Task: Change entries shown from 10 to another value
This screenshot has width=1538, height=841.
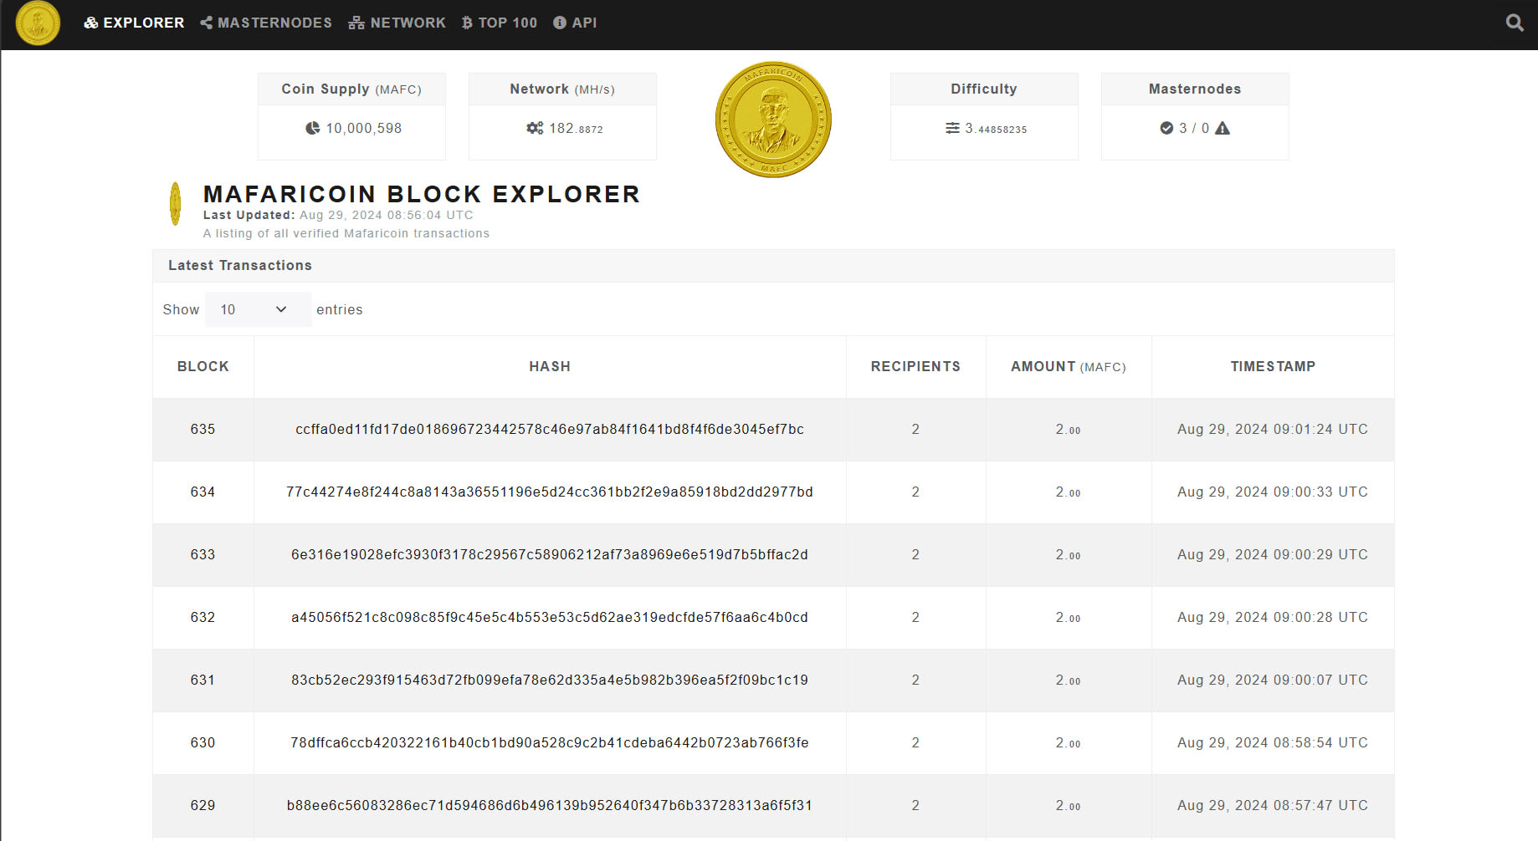Action: (258, 309)
